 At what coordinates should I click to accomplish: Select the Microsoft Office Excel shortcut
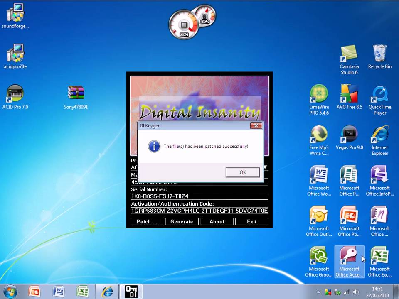[x=379, y=262]
